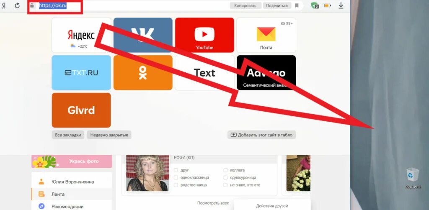Open the Почта mail tile
Screen dimensions: 429x210
click(266, 35)
